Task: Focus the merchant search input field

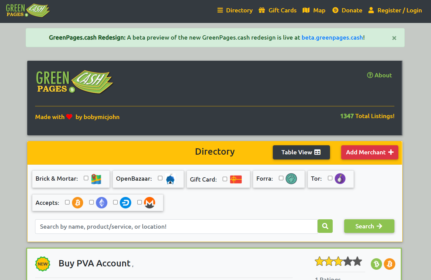Action: point(176,227)
